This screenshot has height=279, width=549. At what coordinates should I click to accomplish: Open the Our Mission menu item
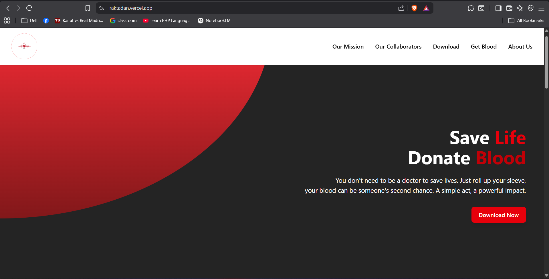348,46
